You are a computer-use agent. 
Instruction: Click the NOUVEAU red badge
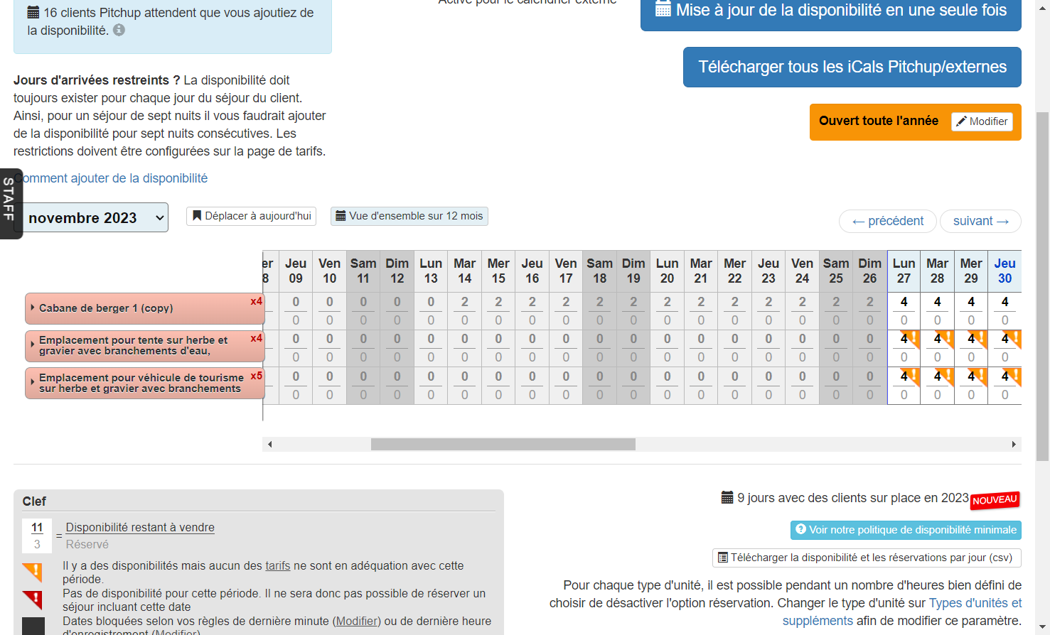pos(995,500)
